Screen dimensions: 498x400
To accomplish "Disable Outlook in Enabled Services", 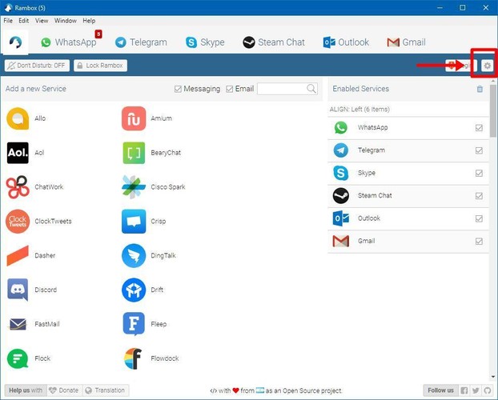I will coord(479,218).
